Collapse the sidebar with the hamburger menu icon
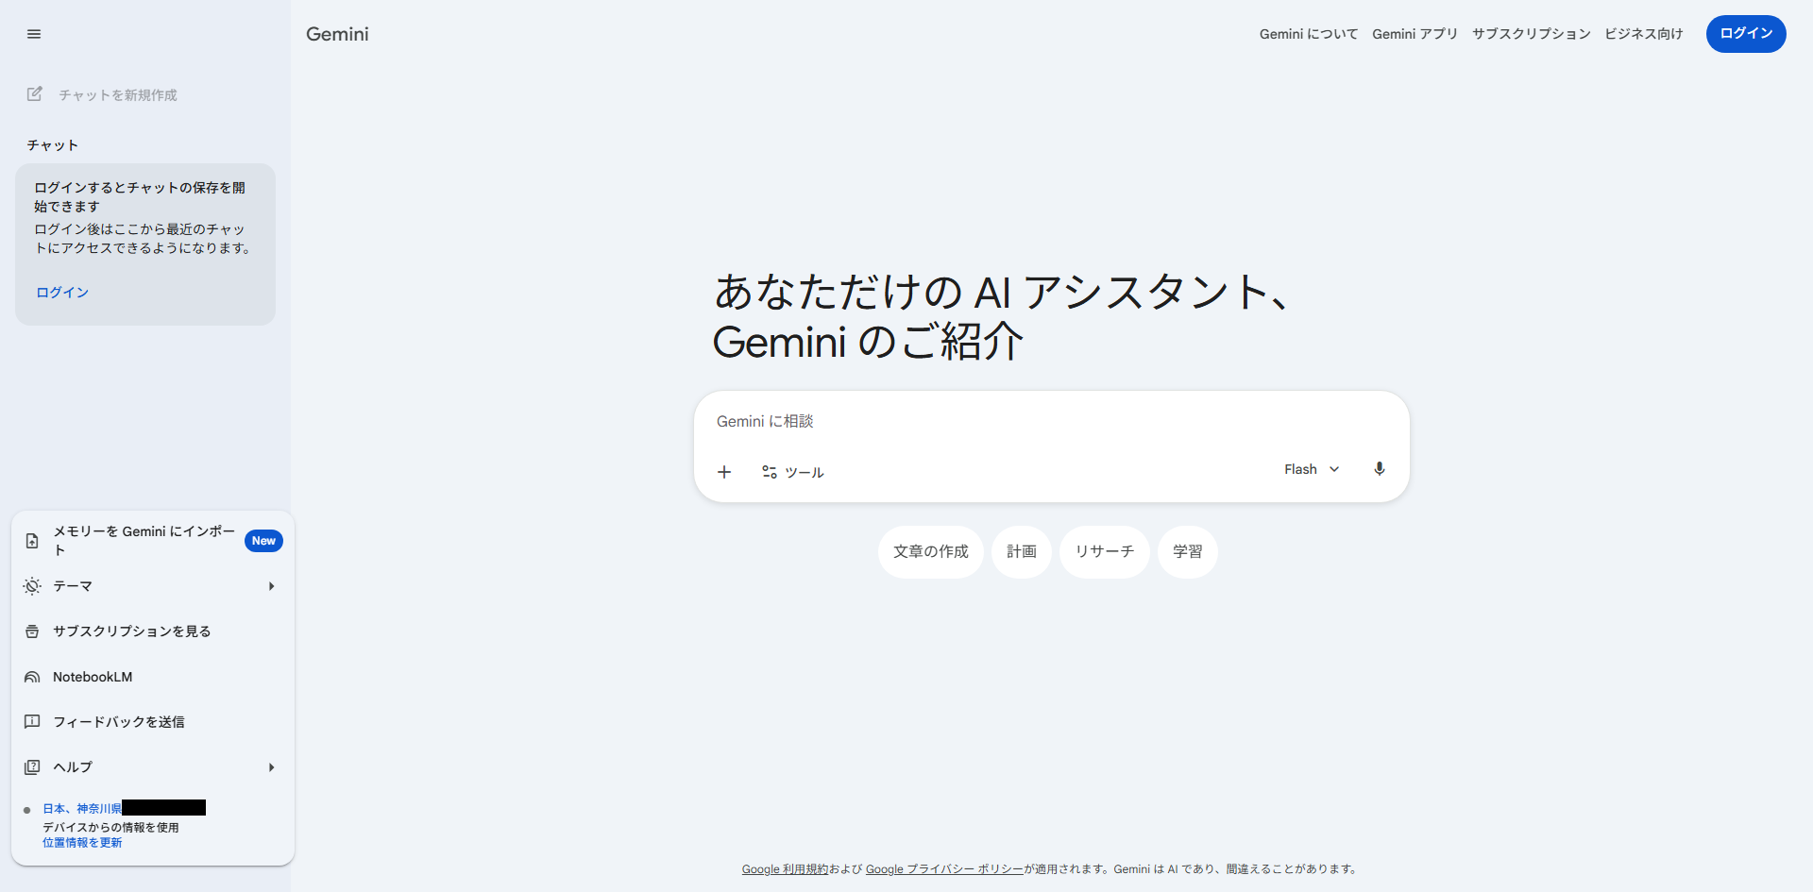1813x892 pixels. (x=34, y=34)
